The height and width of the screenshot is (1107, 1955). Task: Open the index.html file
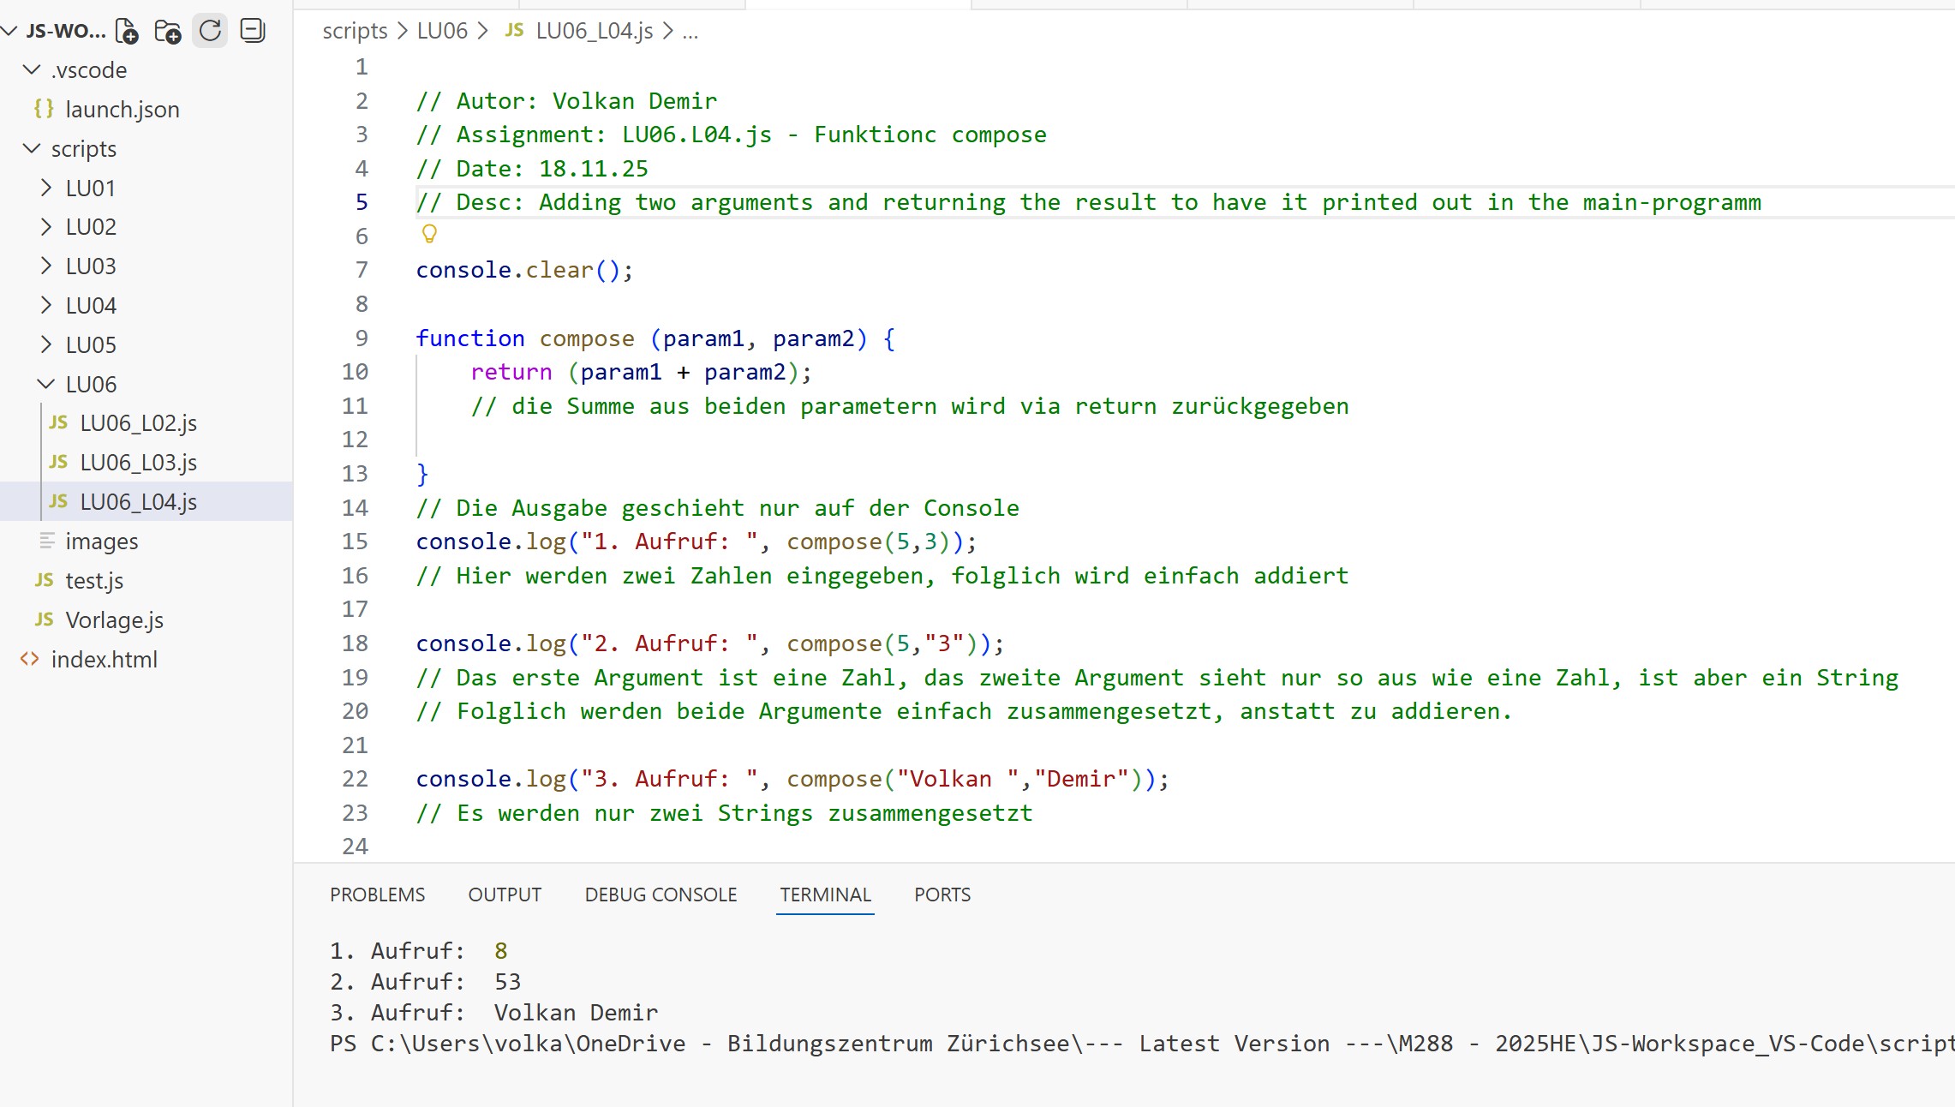[x=104, y=660]
